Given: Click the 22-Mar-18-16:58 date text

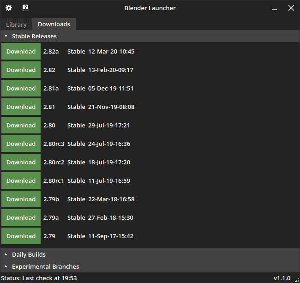Looking at the screenshot, I should click(x=111, y=199).
